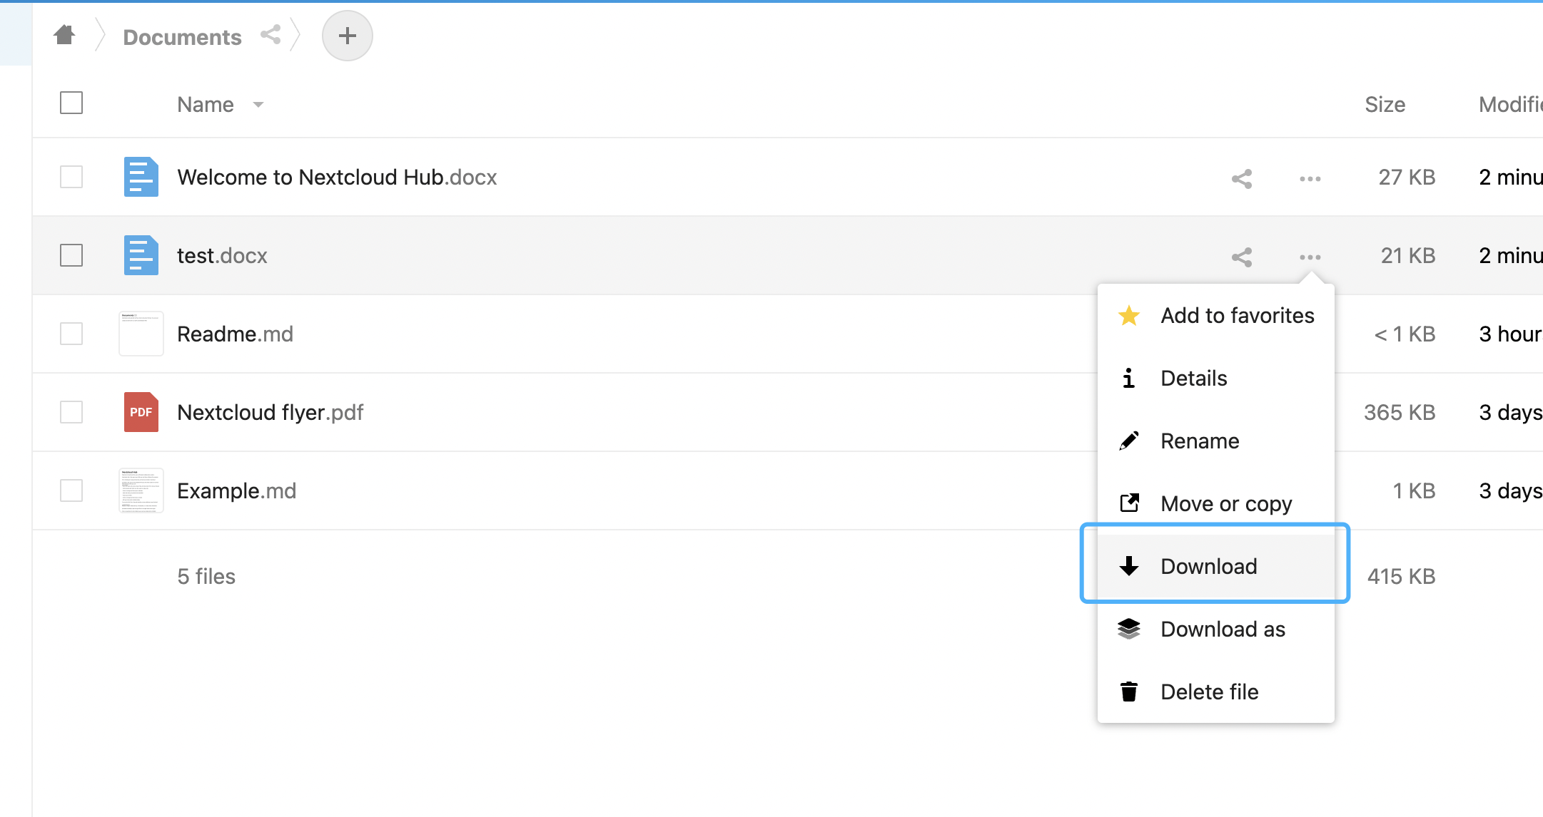1543x817 pixels.
Task: Click the PDF icon of Nextcloud flyer.pdf
Action: tap(140, 412)
